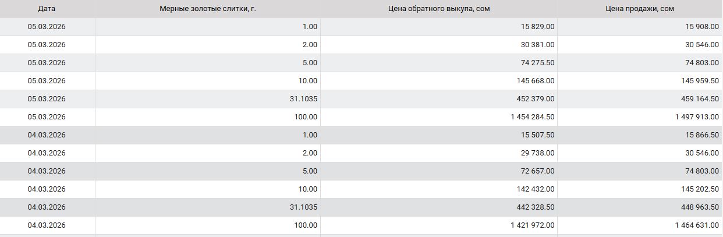Screen dimensions: 723x237
Task: Click the "Дата" column header
Action: tap(47, 9)
